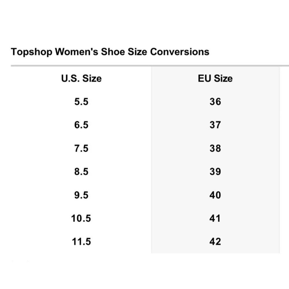Click the Topshop Women's Shoe Size Conversions title
Screen dimensions: 289x289
tap(110, 52)
